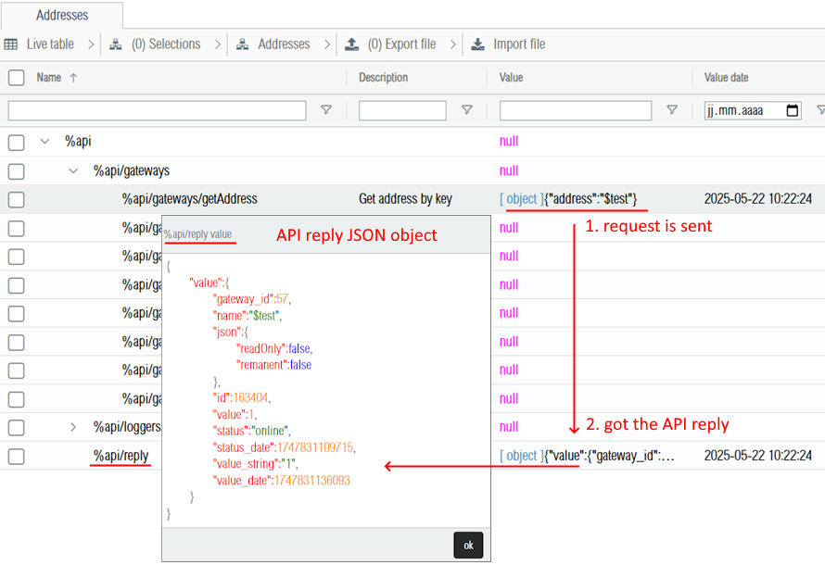This screenshot has width=825, height=565.
Task: Click the Name filter text field
Action: coord(157,110)
